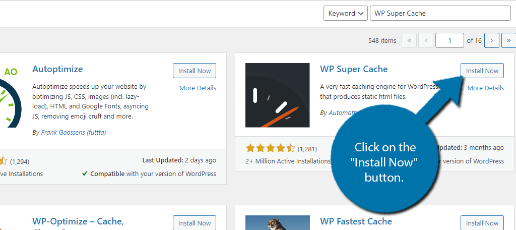Screen dimensions: 516x230
Task: Click the WP Super Cache description text
Action: [x=379, y=92]
